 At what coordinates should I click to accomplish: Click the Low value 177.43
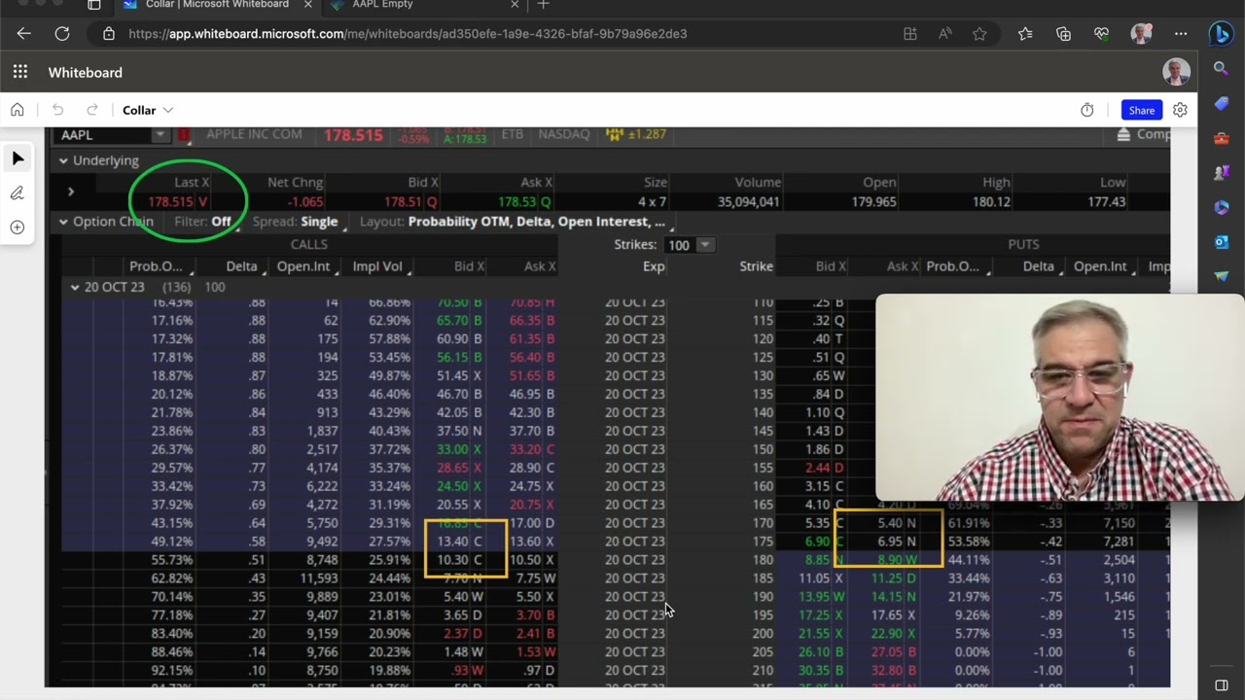(1107, 202)
